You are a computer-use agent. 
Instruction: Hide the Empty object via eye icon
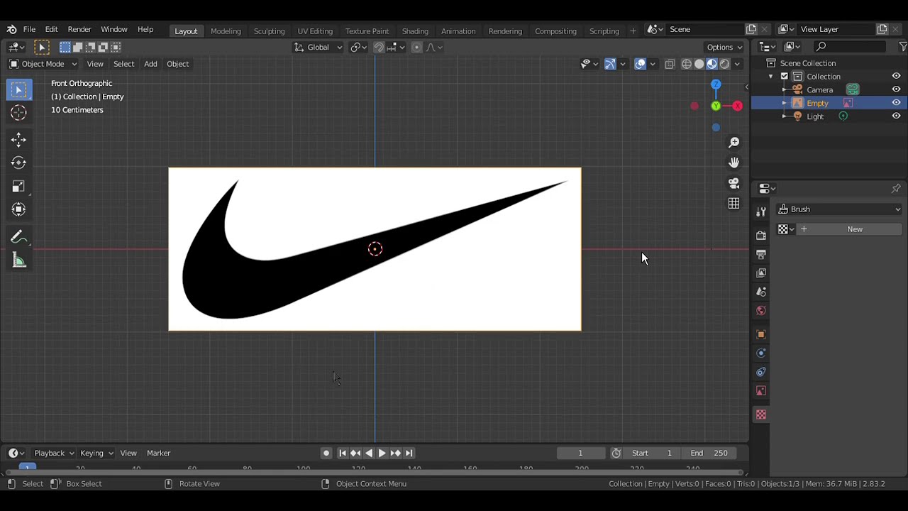coord(896,103)
